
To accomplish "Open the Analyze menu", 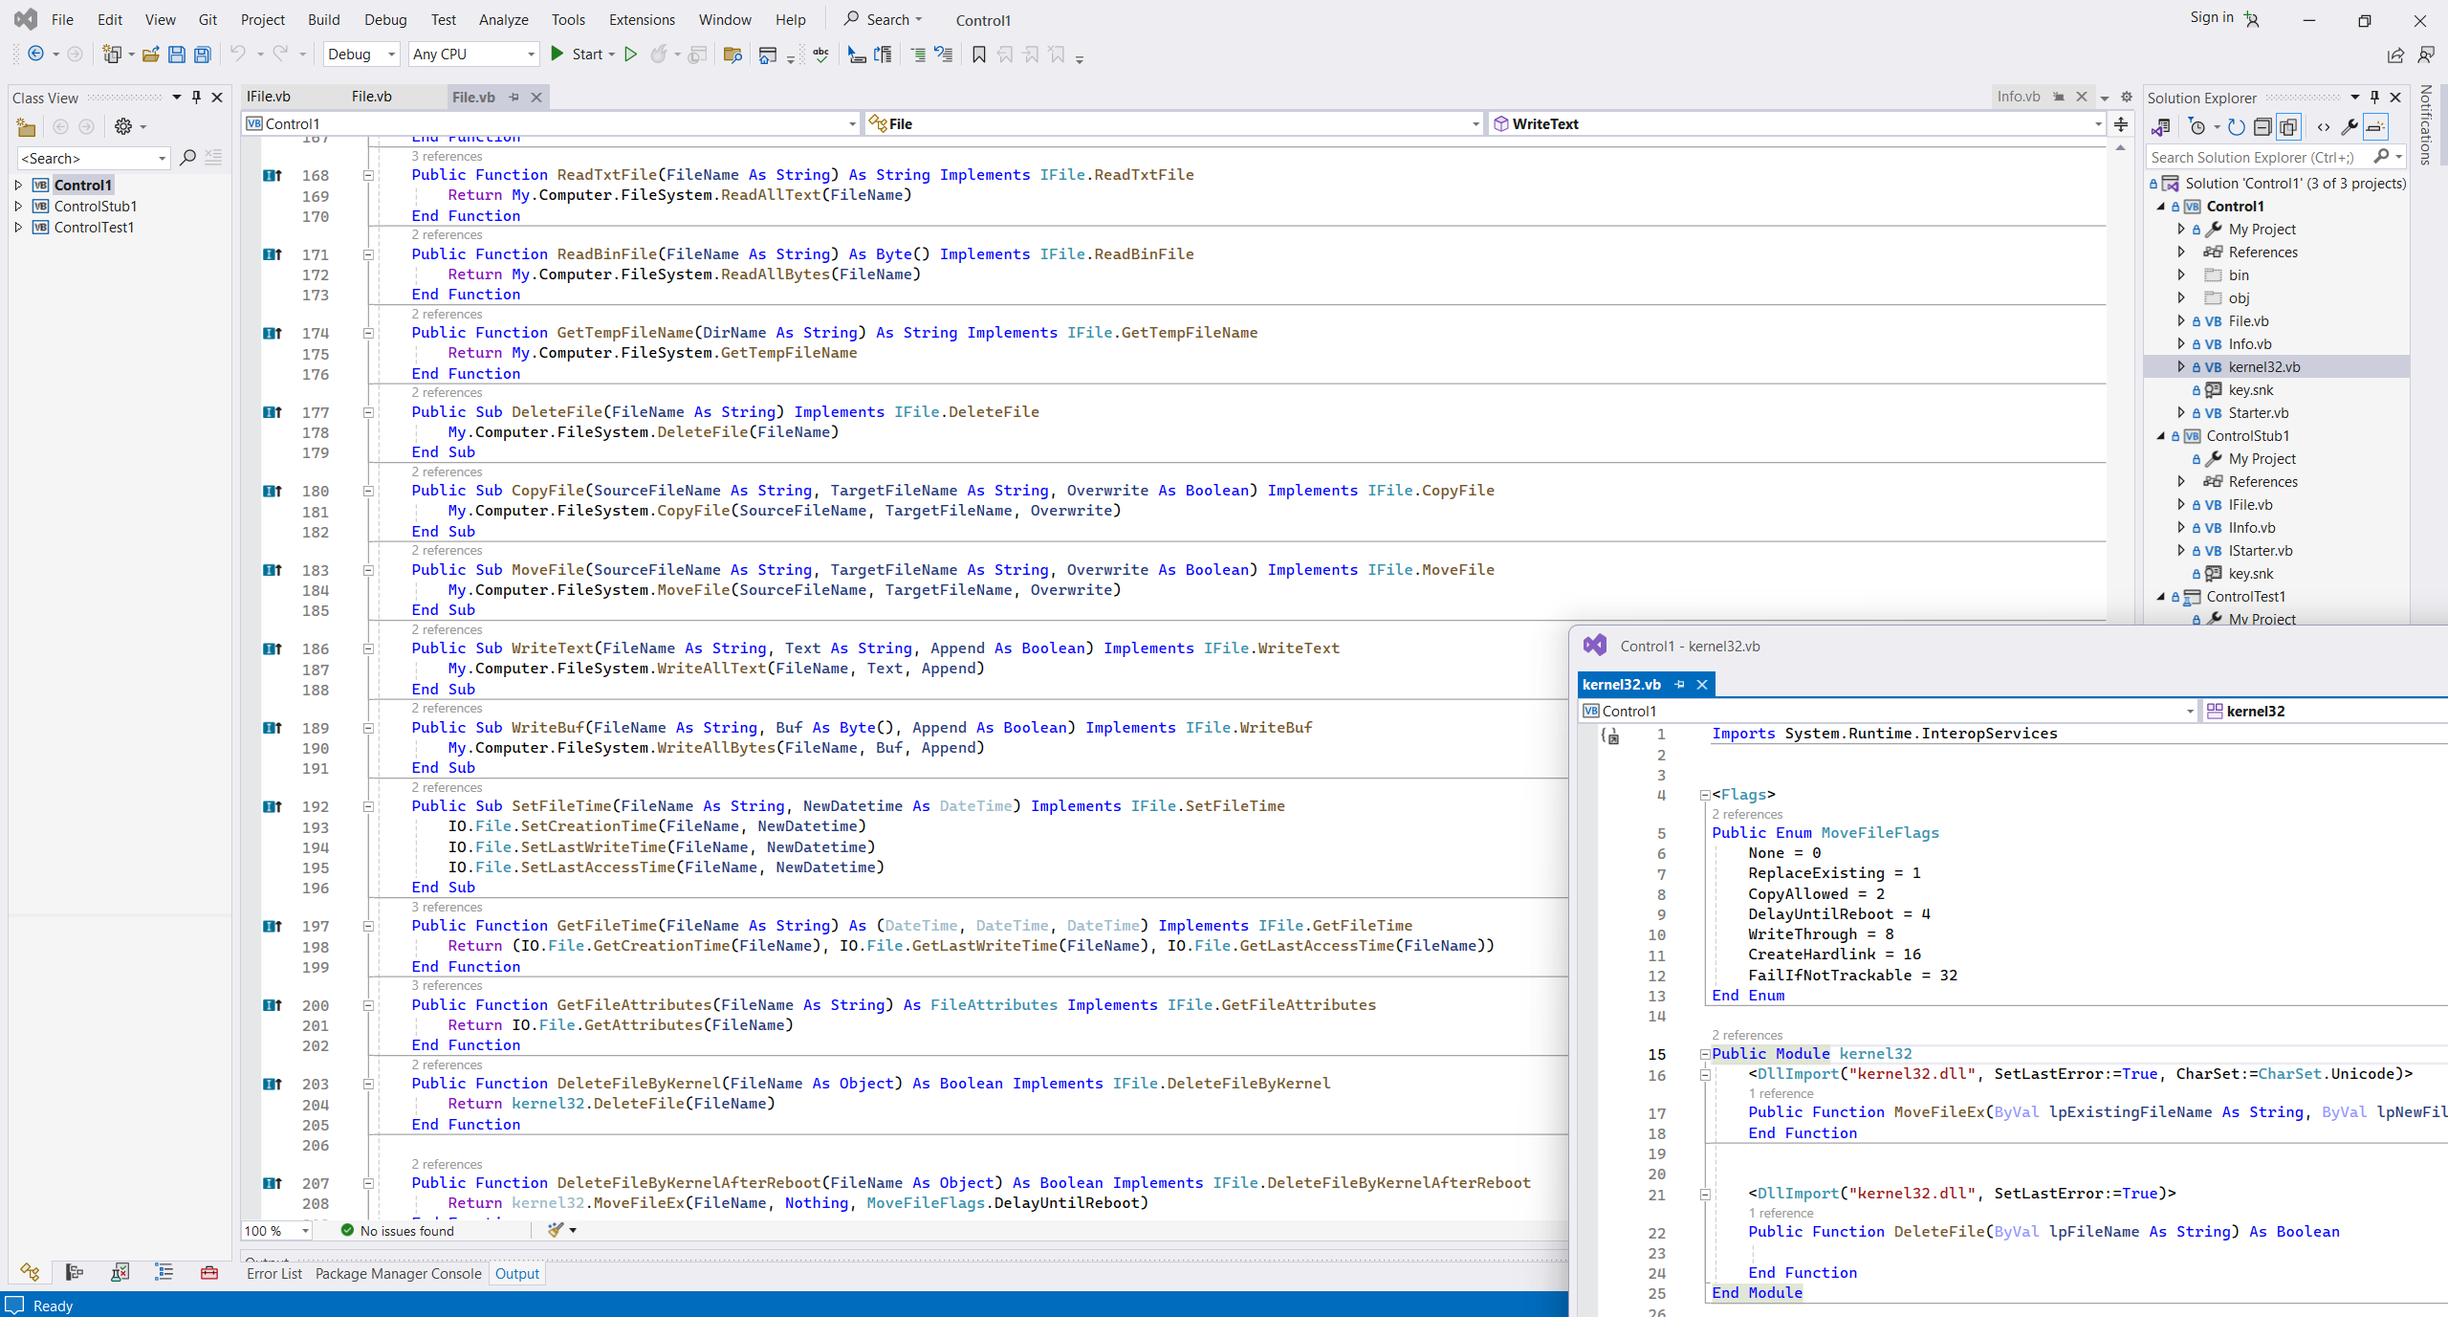I will 503,19.
